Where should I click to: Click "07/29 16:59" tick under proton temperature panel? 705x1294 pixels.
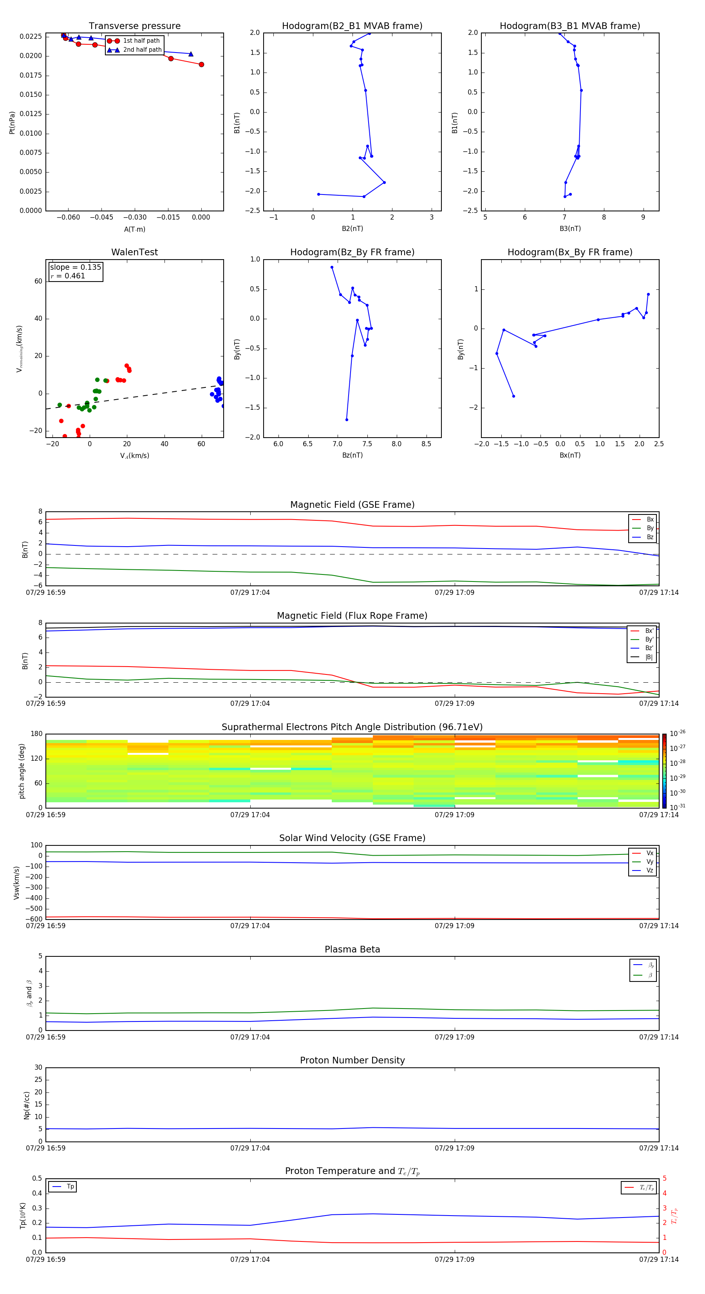(46, 1259)
